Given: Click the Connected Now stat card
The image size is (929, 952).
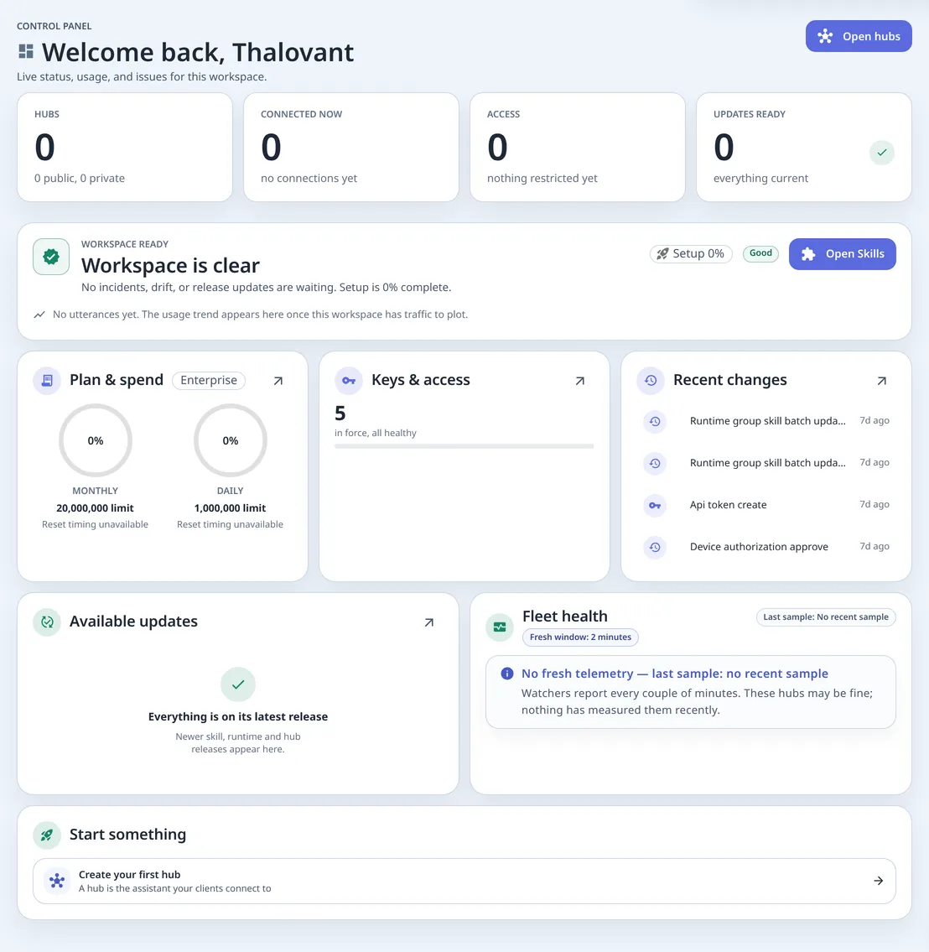Looking at the screenshot, I should 351,147.
